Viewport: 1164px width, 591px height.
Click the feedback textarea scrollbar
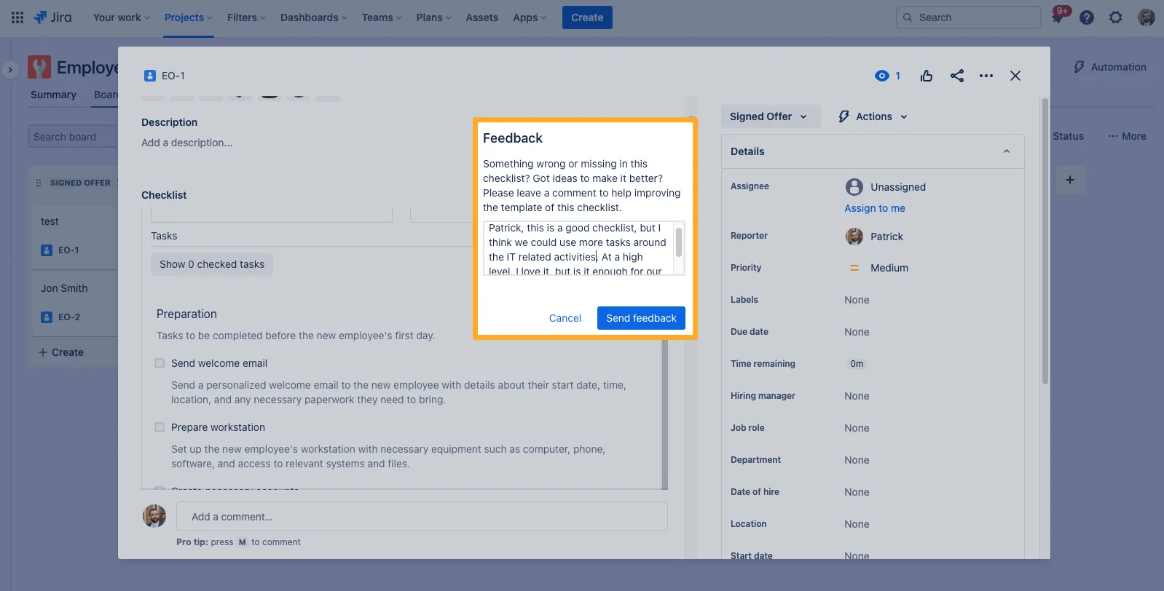tap(679, 242)
